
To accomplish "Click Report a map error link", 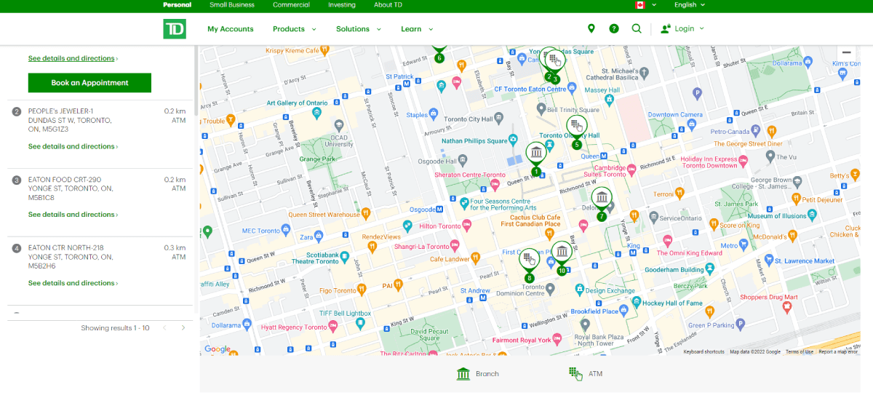I will point(838,352).
